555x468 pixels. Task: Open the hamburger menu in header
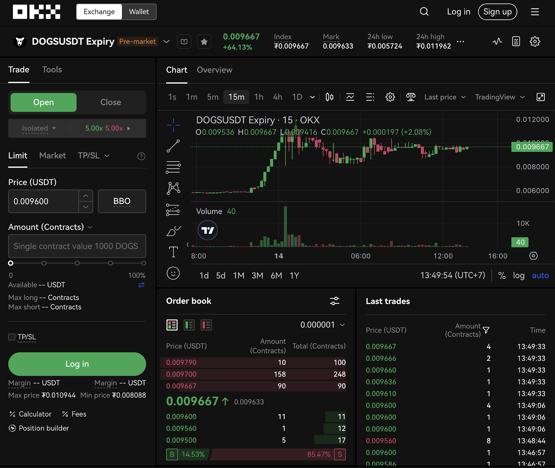(x=535, y=12)
